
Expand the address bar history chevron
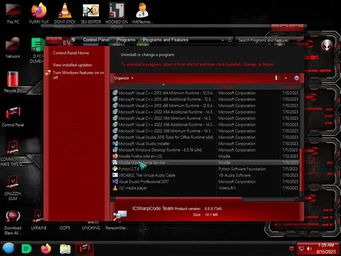[x=222, y=40]
